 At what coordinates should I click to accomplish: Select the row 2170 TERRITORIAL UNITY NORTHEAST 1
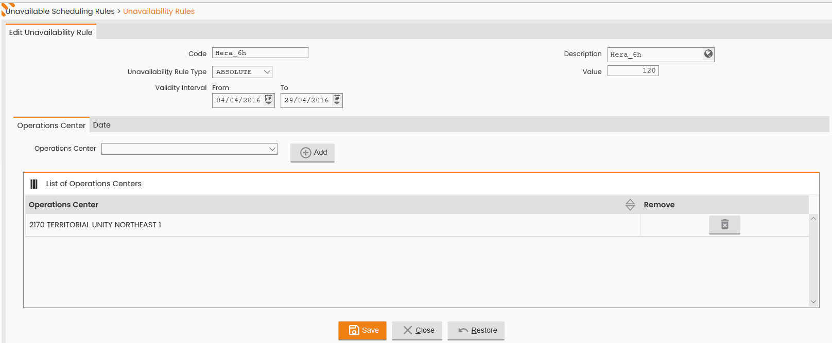417,225
